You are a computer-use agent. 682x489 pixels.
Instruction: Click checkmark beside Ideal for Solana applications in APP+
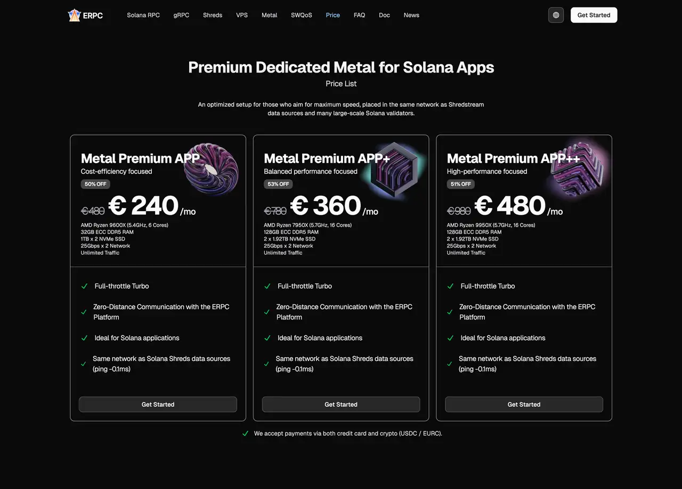click(x=267, y=338)
